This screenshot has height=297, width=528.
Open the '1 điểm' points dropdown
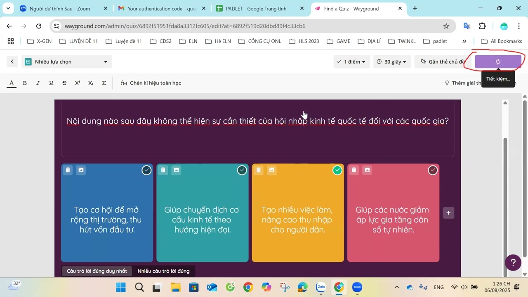coord(351,62)
